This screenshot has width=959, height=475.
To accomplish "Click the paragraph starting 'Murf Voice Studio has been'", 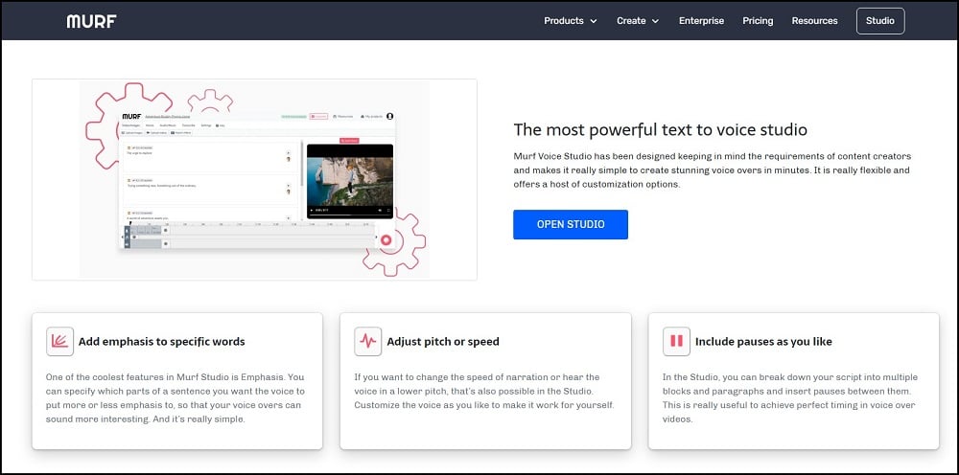I will pyautogui.click(x=712, y=170).
